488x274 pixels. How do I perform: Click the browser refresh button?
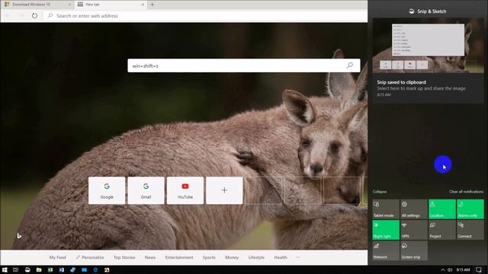[x=34, y=15]
